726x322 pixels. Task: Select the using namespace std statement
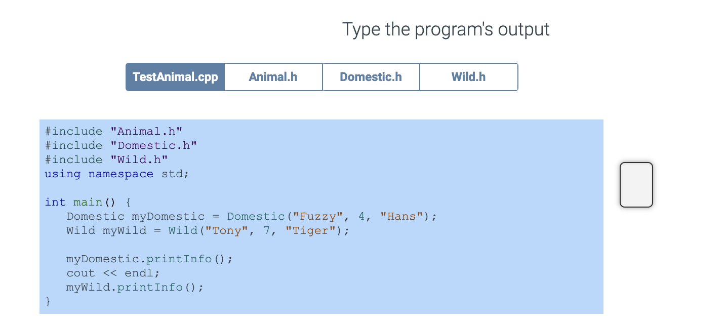(x=116, y=174)
